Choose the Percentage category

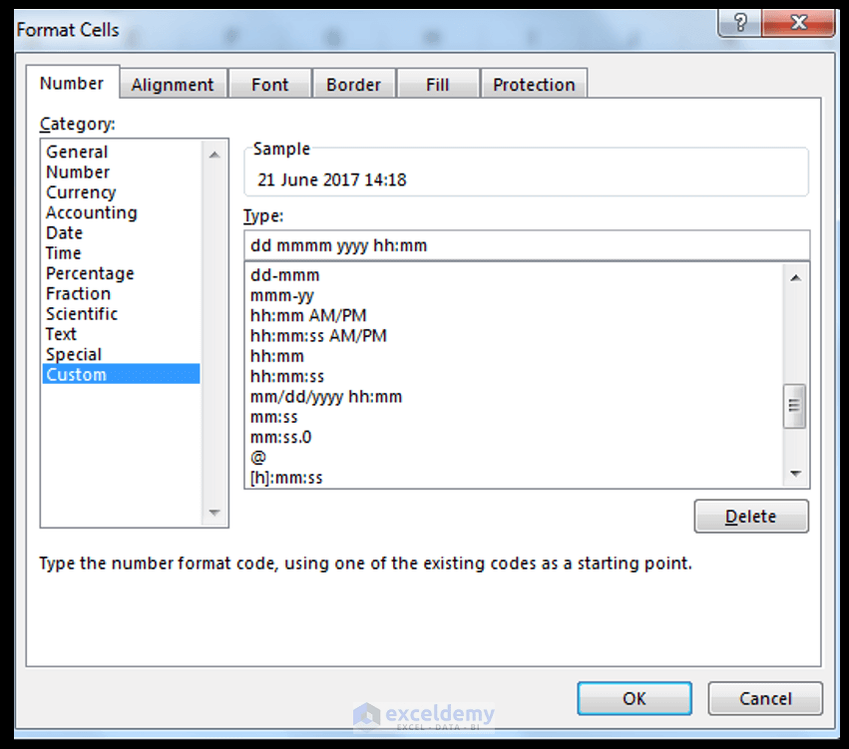89,272
